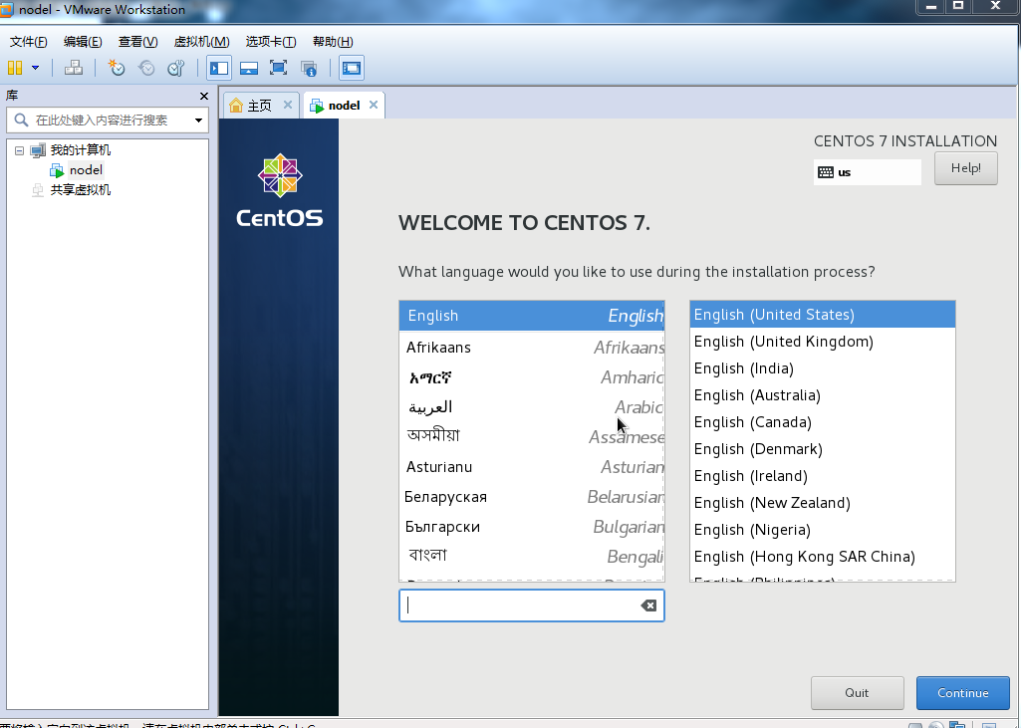Clear the language search box icon

click(x=648, y=606)
